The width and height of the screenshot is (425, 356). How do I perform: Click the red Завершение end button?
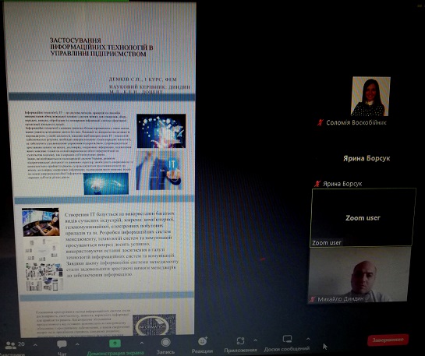click(388, 340)
